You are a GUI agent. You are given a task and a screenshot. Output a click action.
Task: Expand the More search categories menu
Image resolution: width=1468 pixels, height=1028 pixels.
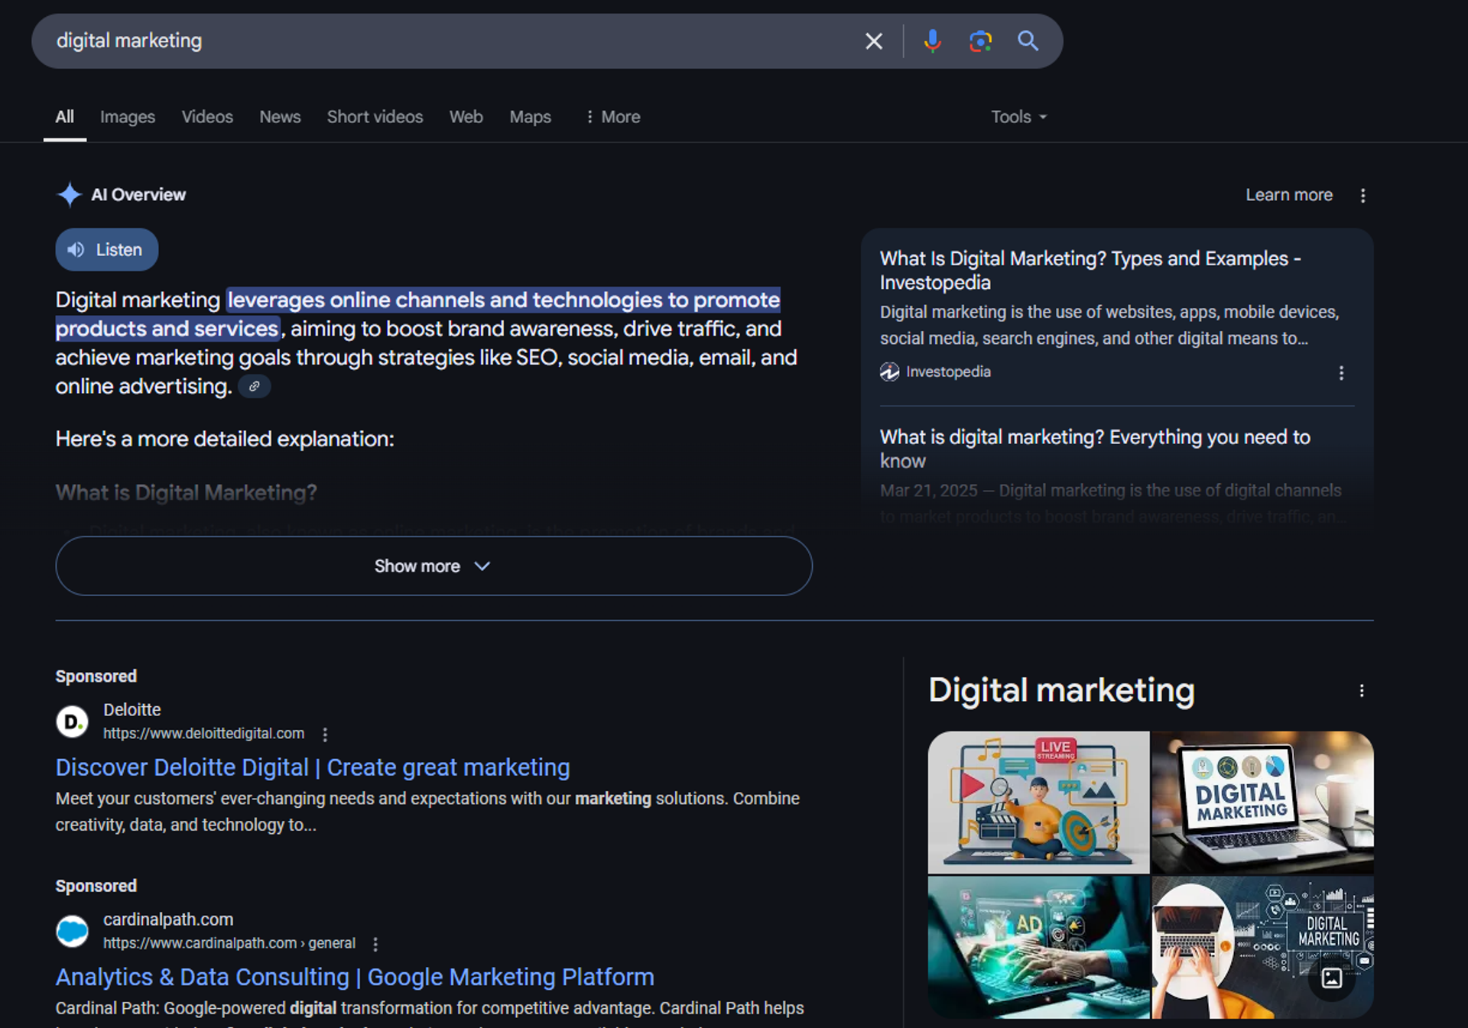[x=612, y=117]
